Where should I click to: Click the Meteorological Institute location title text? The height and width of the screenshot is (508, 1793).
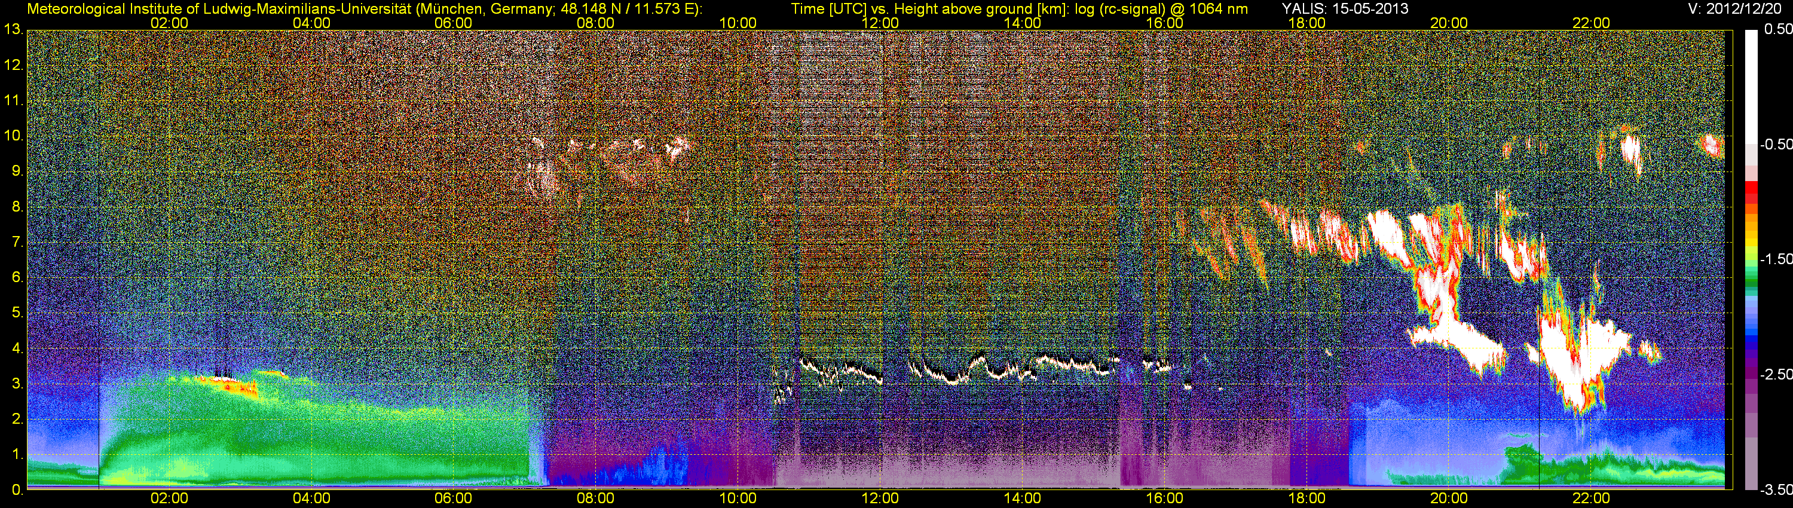coord(364,9)
